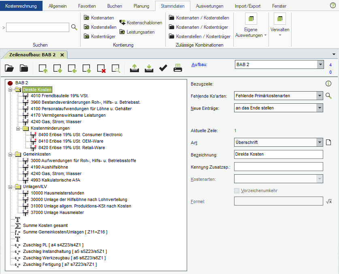Open Eigene Auswertungen
Viewport: 339px width, 274px height.
click(251, 26)
